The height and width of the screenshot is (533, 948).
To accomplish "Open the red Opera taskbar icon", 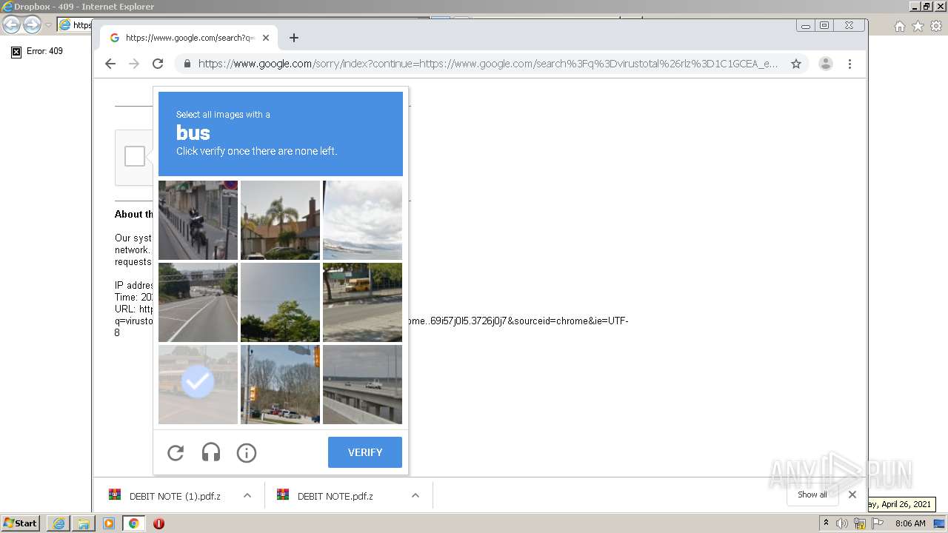I will pos(158,523).
